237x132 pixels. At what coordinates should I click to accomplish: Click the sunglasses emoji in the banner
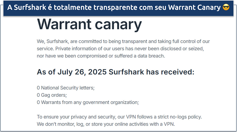click(226, 8)
